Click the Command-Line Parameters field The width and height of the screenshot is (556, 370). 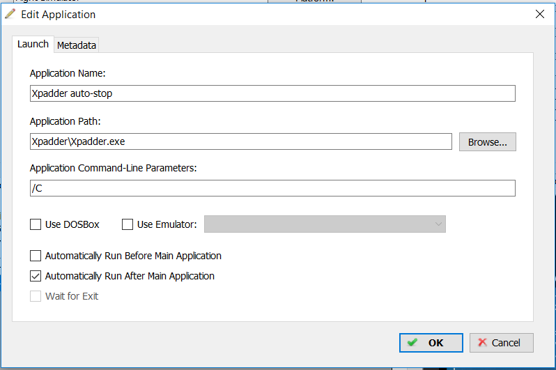pyautogui.click(x=272, y=188)
